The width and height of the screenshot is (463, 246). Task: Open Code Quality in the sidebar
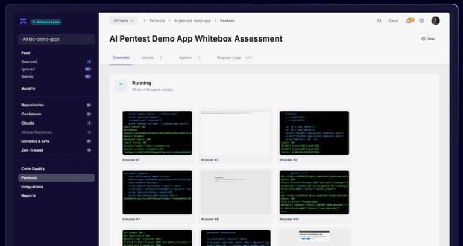pyautogui.click(x=33, y=168)
